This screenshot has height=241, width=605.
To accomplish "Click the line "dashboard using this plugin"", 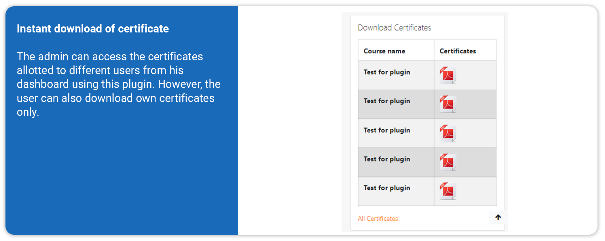I will coord(118,84).
